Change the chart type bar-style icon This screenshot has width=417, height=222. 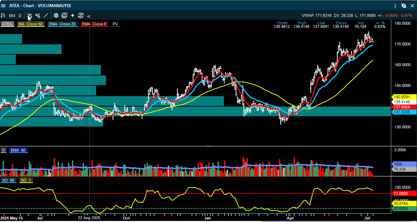tap(3, 16)
